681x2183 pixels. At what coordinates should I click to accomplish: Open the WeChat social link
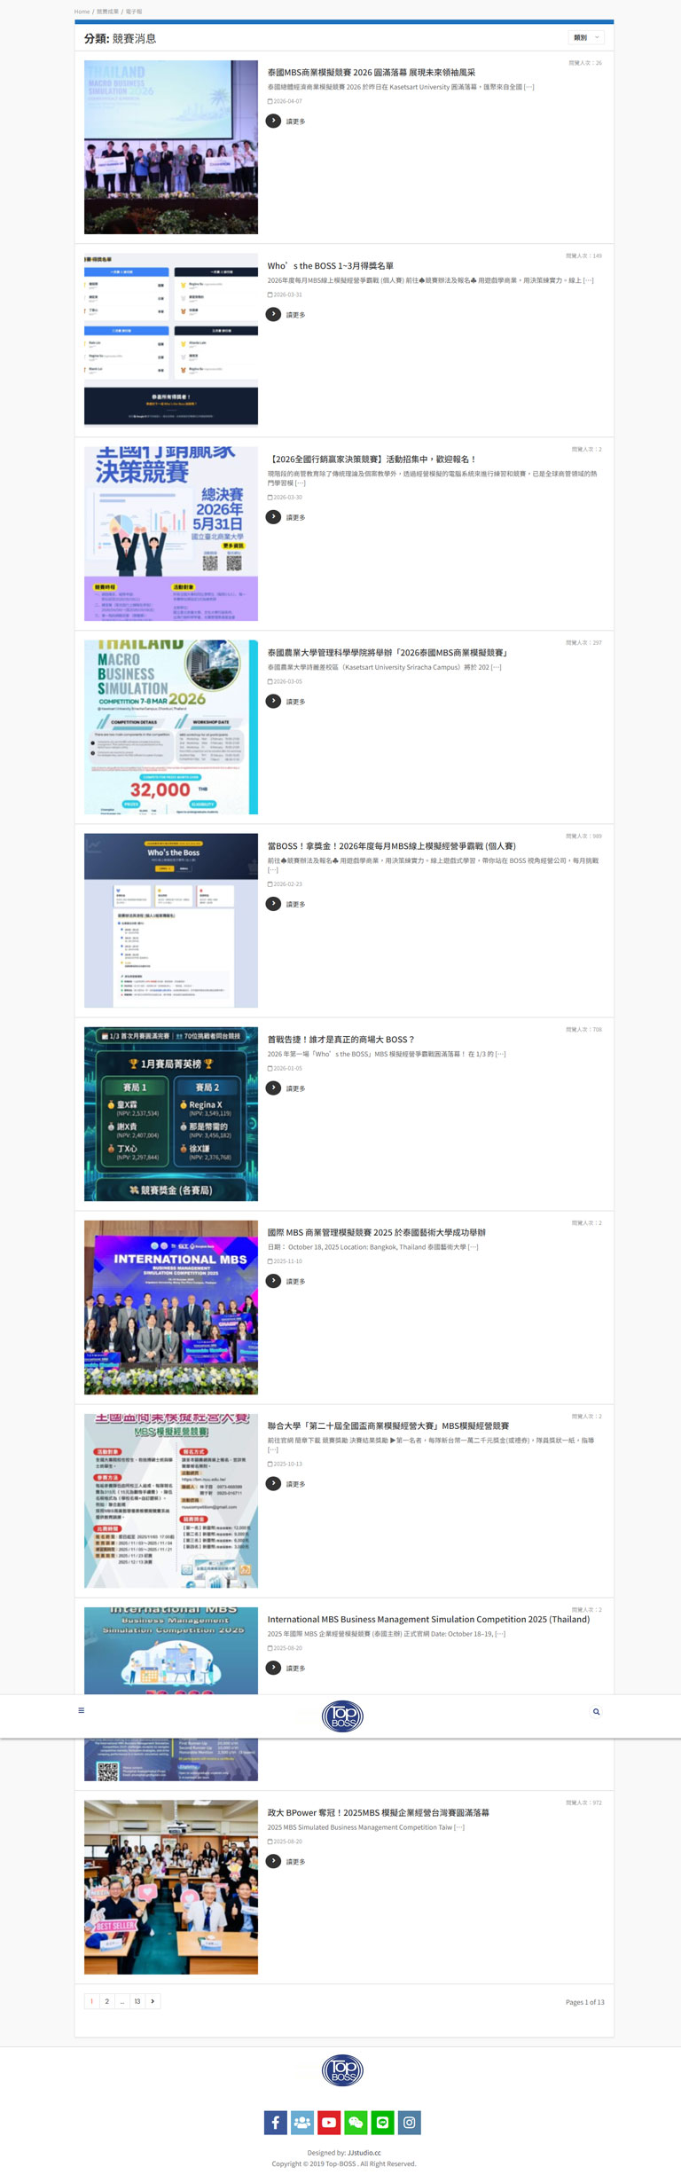(x=356, y=2122)
